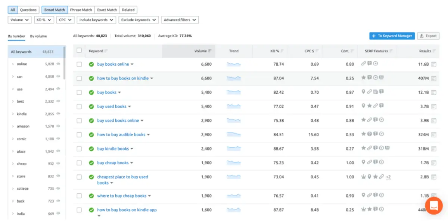The width and height of the screenshot is (448, 224).
Task: View trend sparkline for where to buy cheap books
Action: point(234,196)
